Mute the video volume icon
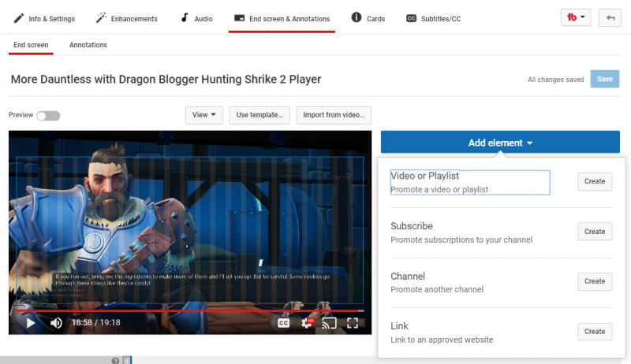Screen dimensions: 631x364 (x=56, y=322)
